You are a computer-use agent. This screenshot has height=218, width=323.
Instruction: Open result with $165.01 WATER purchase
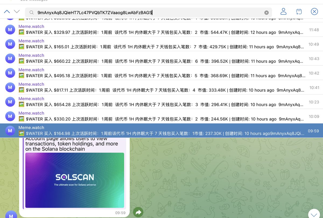pos(161,44)
